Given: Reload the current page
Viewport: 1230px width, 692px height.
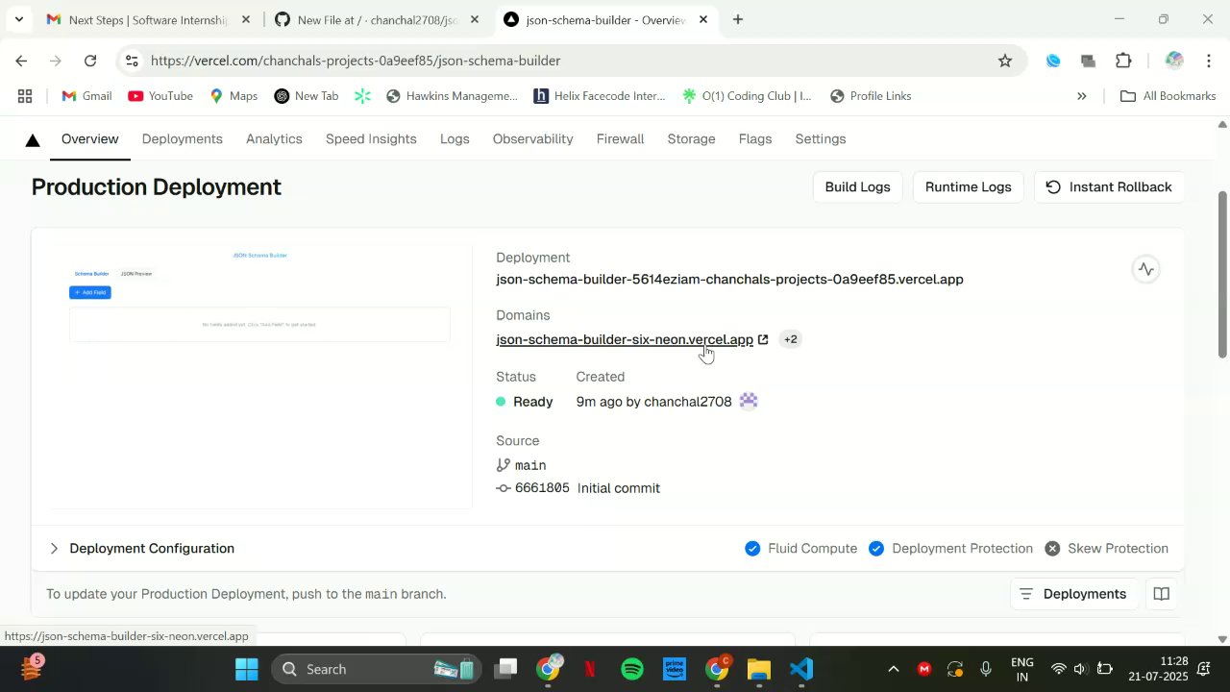Looking at the screenshot, I should click(x=90, y=61).
